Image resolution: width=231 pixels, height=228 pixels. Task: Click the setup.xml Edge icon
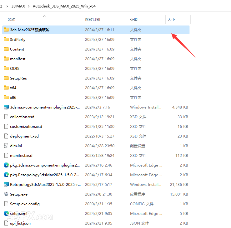(x=6, y=213)
